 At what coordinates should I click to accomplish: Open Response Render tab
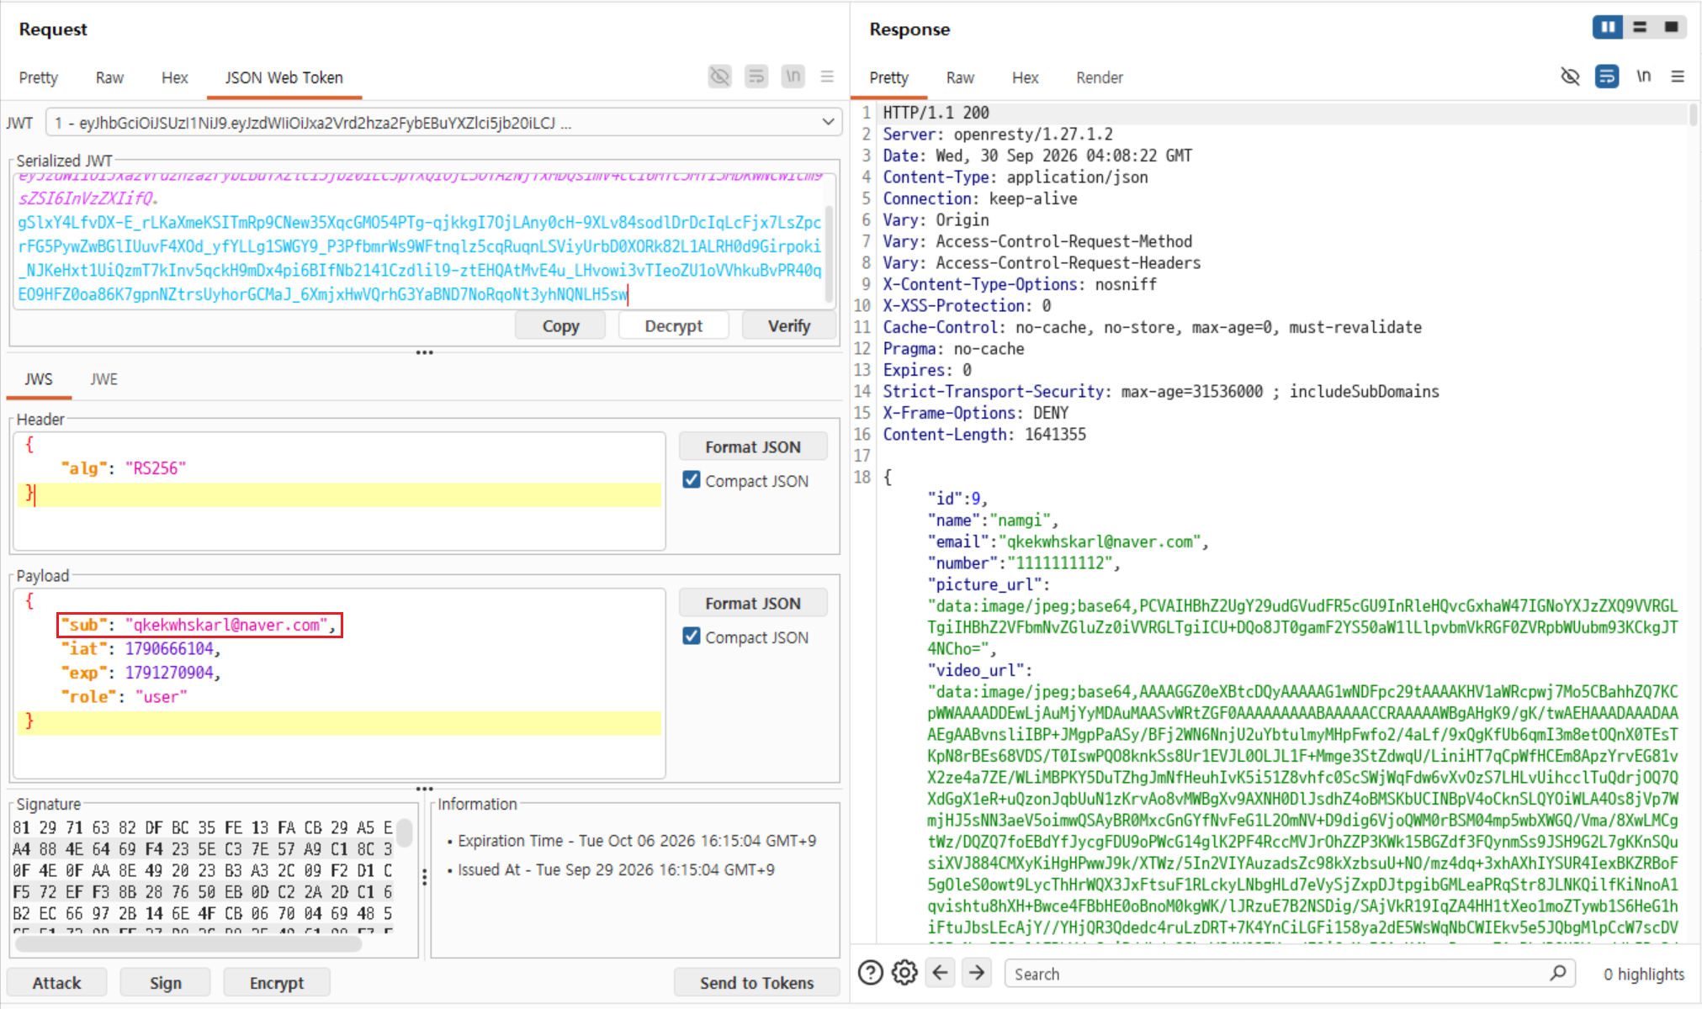1099,77
